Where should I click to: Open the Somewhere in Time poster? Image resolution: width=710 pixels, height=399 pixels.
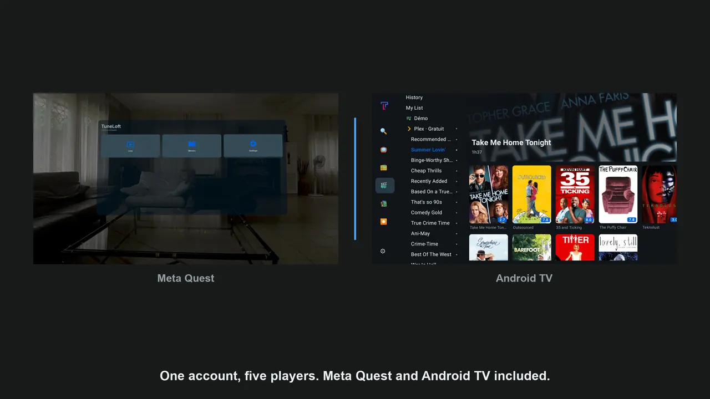coord(489,247)
